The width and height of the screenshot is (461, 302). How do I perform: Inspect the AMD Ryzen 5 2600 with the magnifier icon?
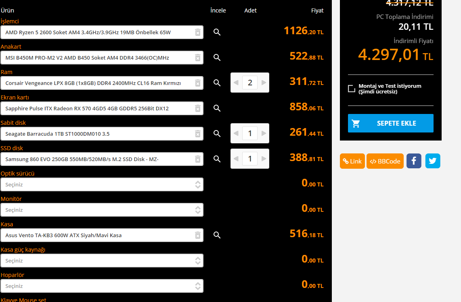click(217, 32)
